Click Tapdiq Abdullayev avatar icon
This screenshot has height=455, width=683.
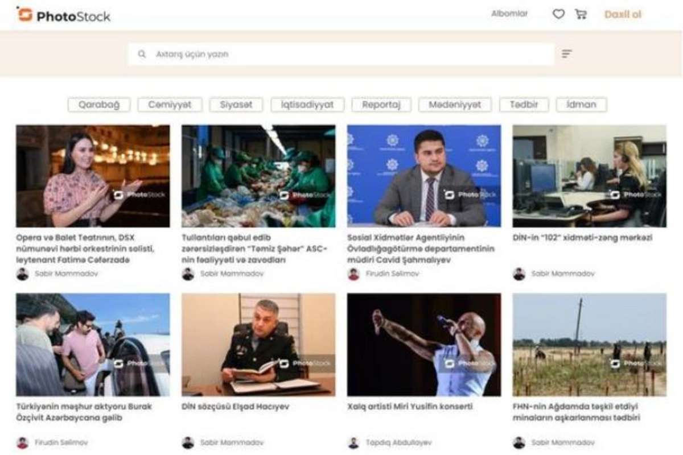tap(353, 442)
